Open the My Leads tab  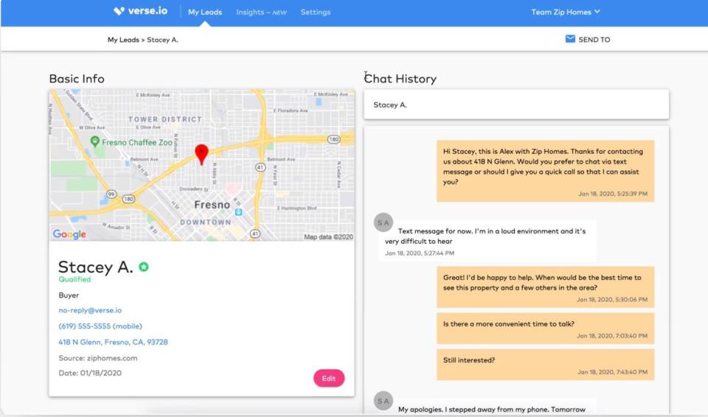[205, 13]
